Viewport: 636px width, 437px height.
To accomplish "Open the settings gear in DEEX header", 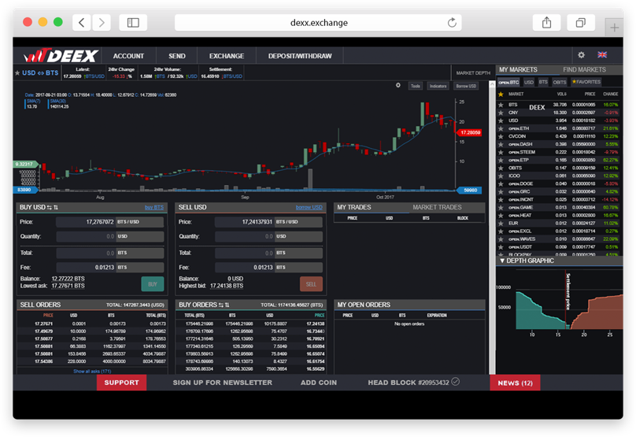I will pyautogui.click(x=581, y=55).
